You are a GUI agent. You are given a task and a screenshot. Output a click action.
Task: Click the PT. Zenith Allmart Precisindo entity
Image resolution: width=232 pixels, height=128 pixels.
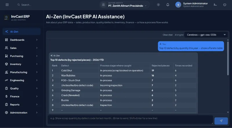click(126, 6)
